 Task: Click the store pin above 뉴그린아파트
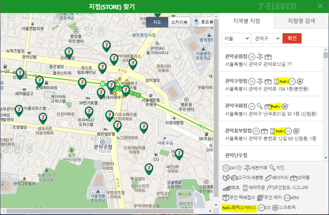pos(117,126)
